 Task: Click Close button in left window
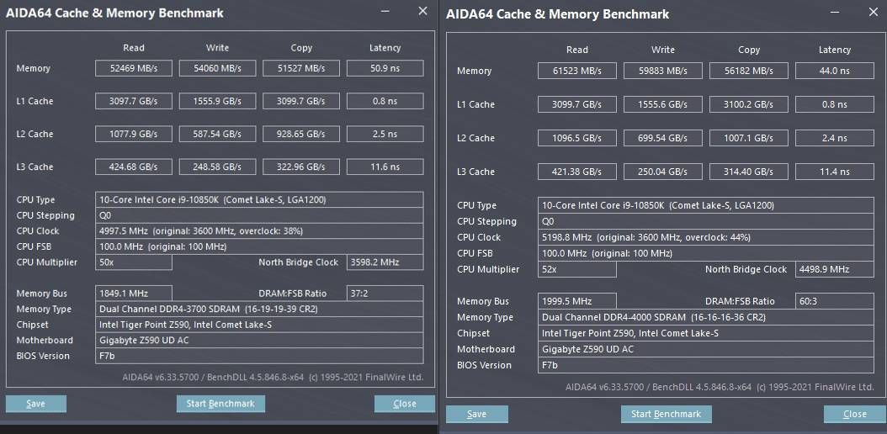[405, 404]
